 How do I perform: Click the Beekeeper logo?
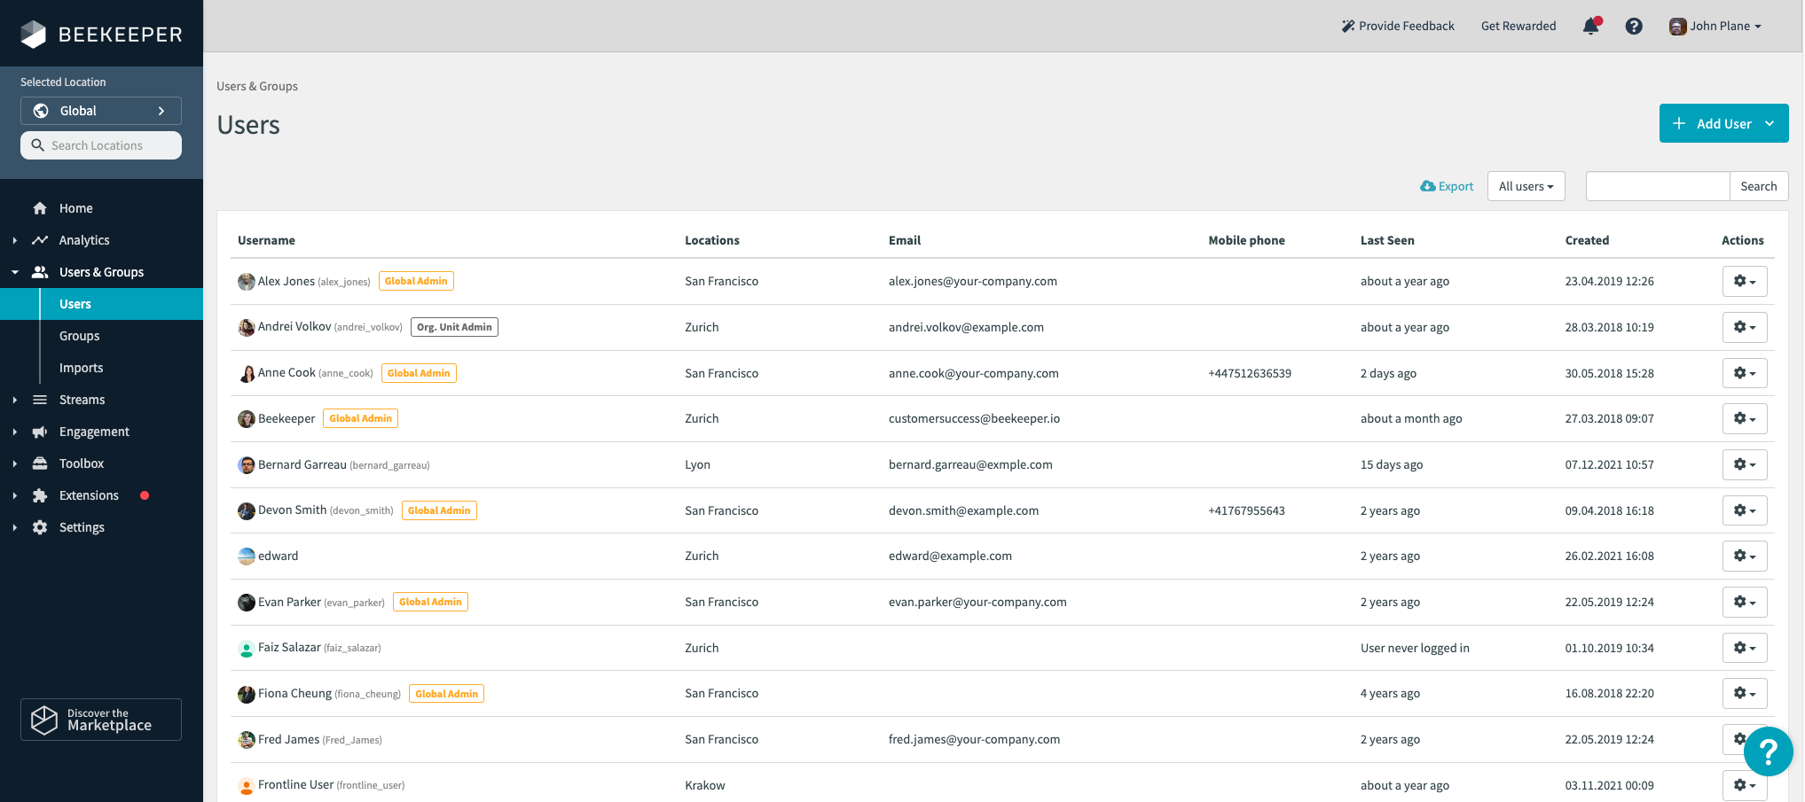click(100, 34)
